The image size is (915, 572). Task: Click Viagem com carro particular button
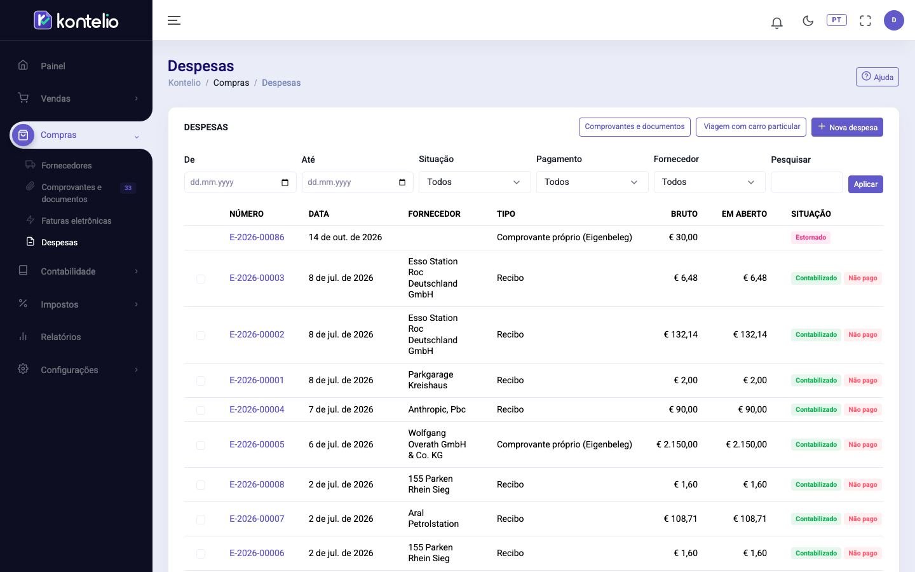[751, 126]
